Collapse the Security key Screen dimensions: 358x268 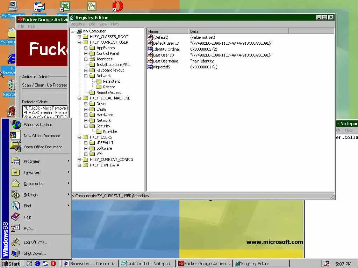tap(86, 126)
